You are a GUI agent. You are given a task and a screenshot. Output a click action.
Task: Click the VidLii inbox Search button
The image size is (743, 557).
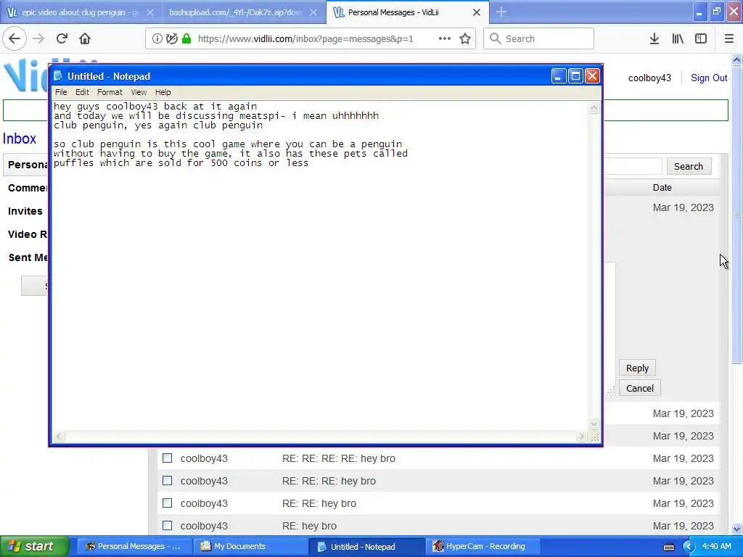click(689, 166)
